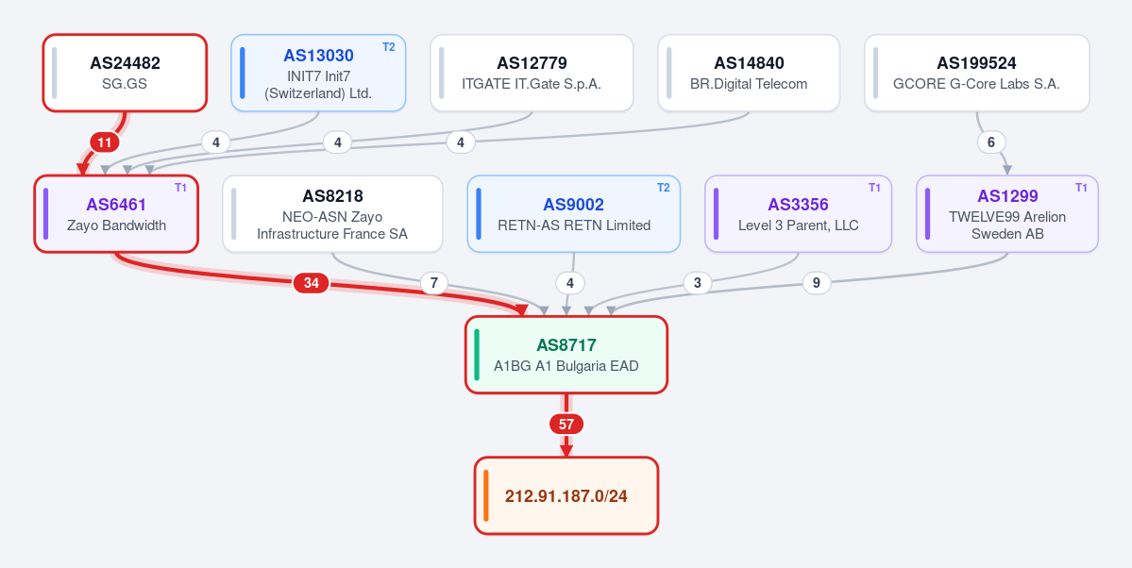The width and height of the screenshot is (1132, 568).
Task: Click the AS1299 TWELVE99 Arelion node
Action: tap(1007, 213)
